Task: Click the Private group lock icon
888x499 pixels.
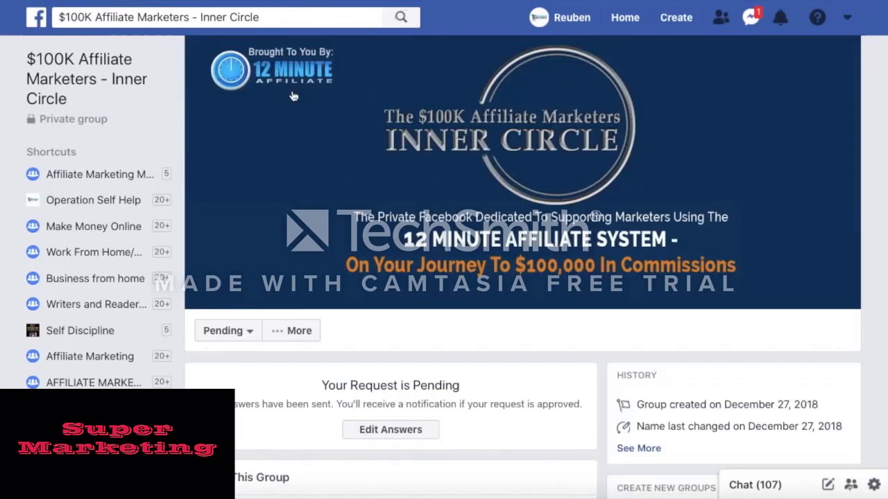Action: pyautogui.click(x=31, y=119)
